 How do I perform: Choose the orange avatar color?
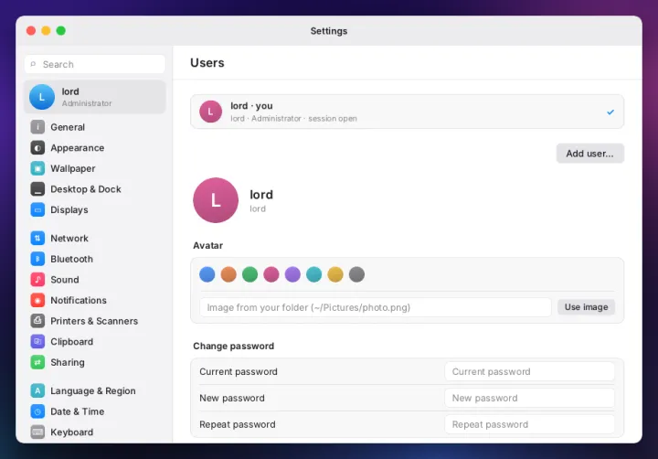(x=228, y=274)
